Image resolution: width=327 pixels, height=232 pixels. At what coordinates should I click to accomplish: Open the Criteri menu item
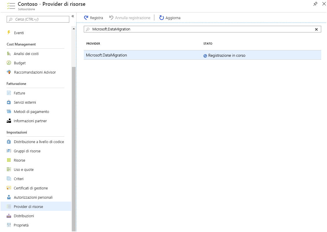click(19, 179)
